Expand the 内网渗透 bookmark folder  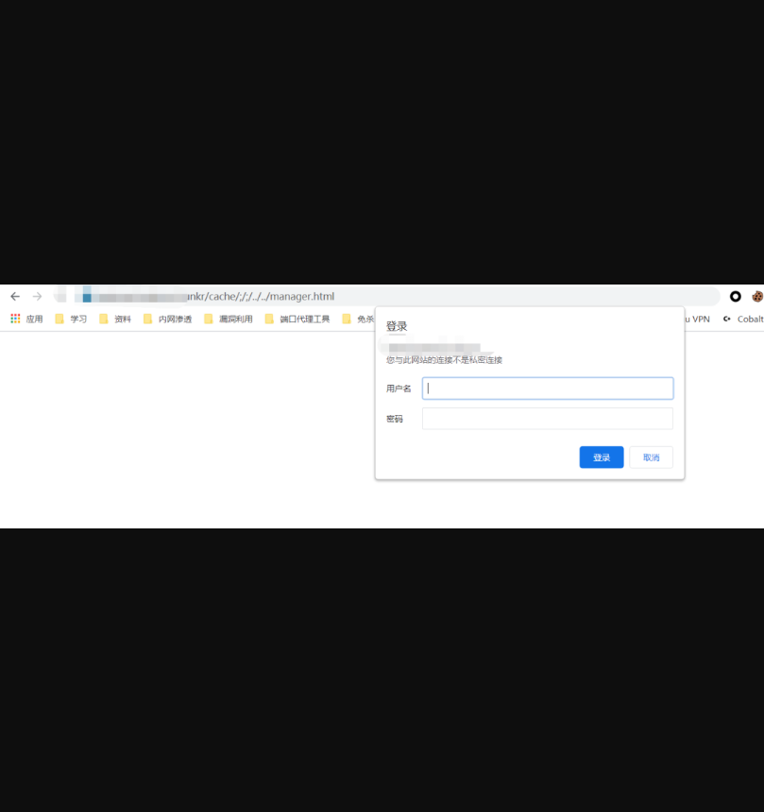coord(167,319)
